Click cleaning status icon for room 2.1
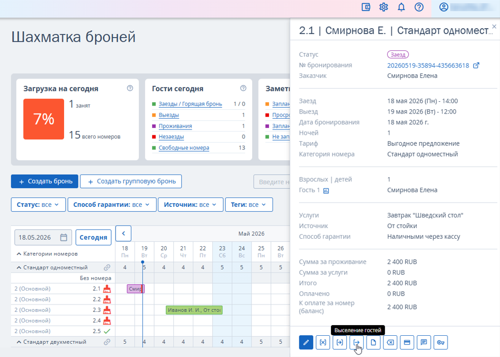This screenshot has width=500, height=357. pyautogui.click(x=107, y=289)
